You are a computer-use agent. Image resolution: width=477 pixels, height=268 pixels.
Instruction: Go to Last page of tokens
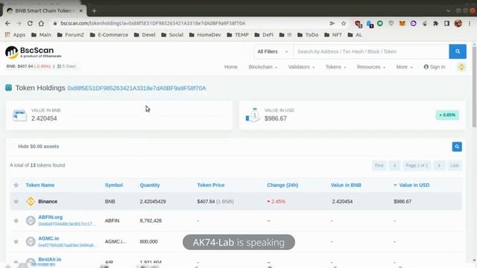(455, 165)
